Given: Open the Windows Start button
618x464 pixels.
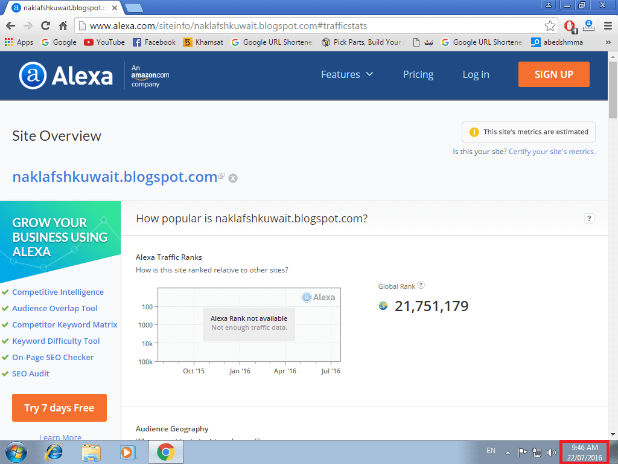Looking at the screenshot, I should (x=16, y=452).
